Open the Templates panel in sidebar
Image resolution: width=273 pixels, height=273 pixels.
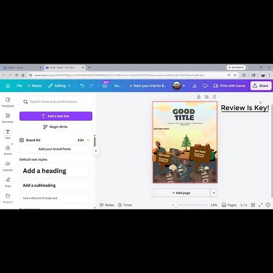pos(8,102)
